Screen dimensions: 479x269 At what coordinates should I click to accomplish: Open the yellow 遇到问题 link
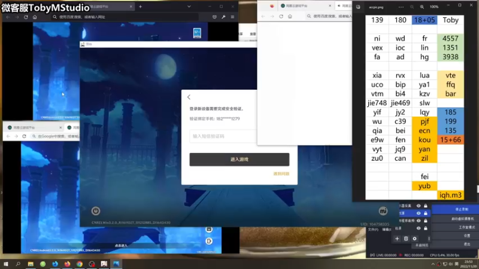pos(281,174)
